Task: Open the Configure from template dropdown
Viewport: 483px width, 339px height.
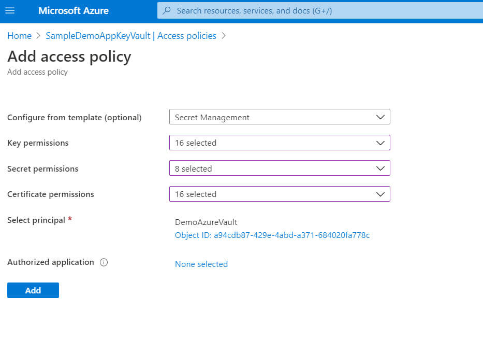Action: 280,117
